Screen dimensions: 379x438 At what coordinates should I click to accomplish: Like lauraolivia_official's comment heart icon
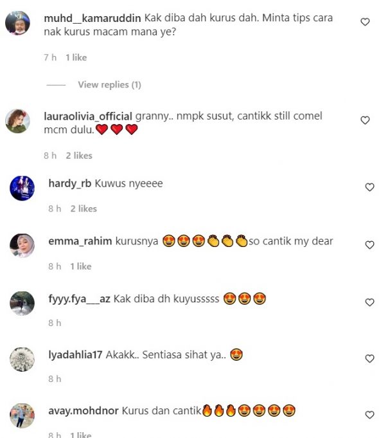pos(365,120)
